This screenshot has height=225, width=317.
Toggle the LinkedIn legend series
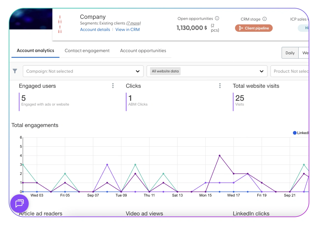pos(301,133)
